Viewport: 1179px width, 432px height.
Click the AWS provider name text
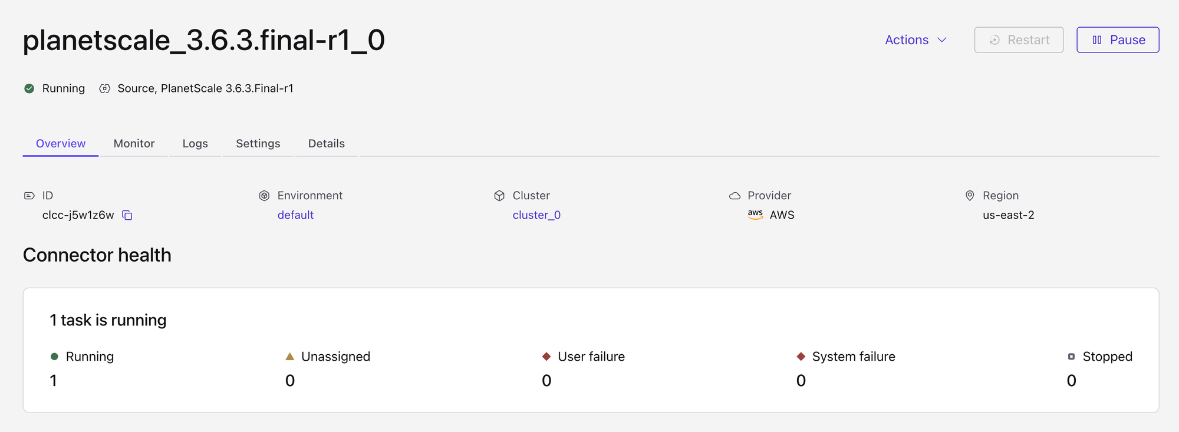tap(782, 215)
